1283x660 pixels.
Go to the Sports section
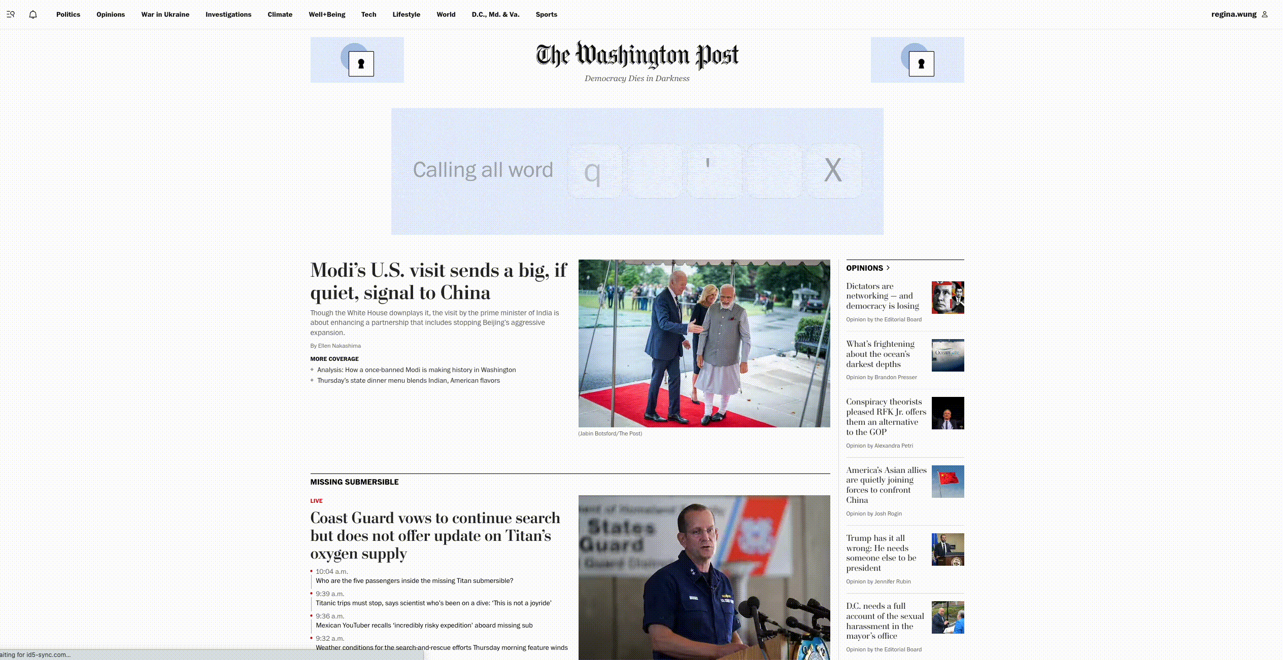point(547,14)
